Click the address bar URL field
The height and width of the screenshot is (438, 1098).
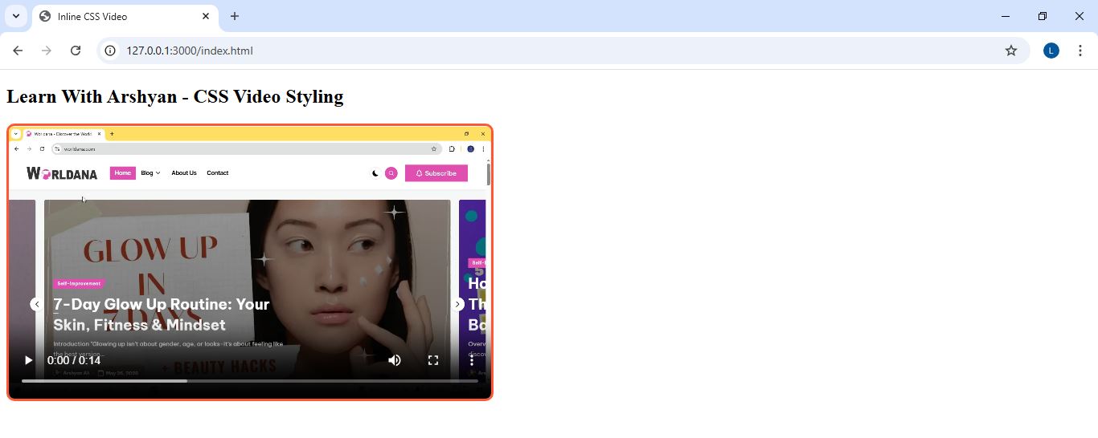pyautogui.click(x=563, y=51)
